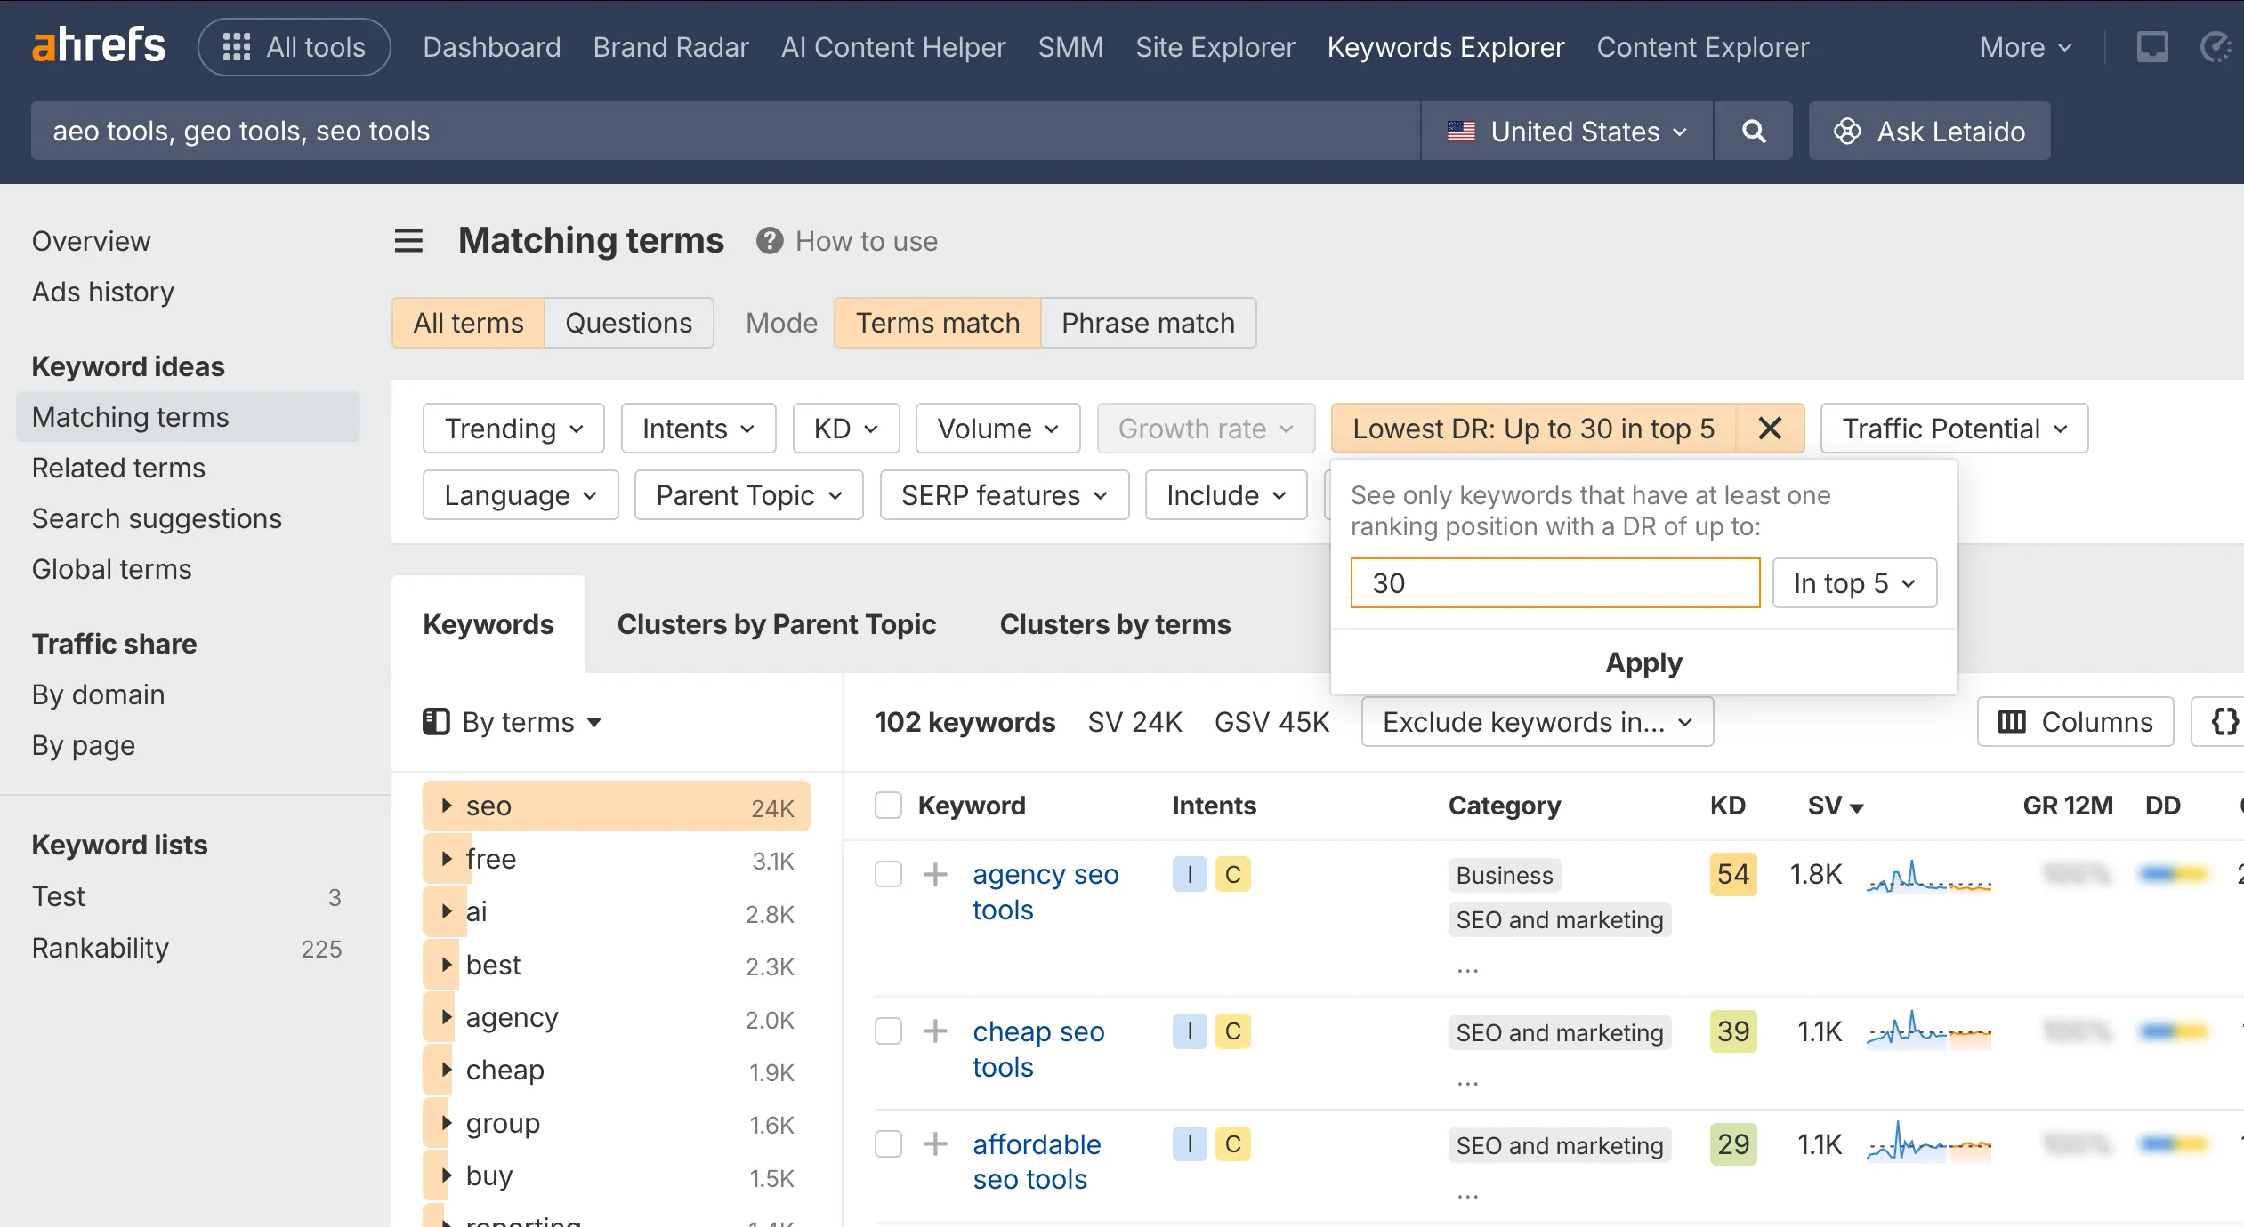
Task: Open the Keywords tab
Action: [488, 624]
